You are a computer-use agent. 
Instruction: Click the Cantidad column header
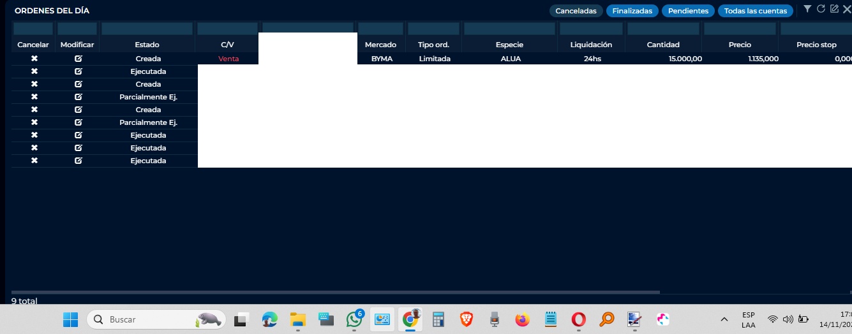pos(663,45)
